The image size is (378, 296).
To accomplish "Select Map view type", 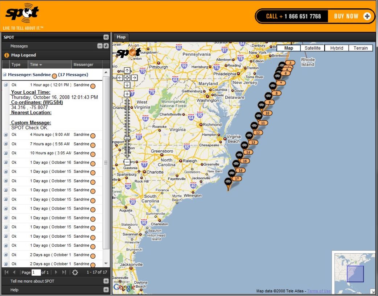I will [288, 48].
